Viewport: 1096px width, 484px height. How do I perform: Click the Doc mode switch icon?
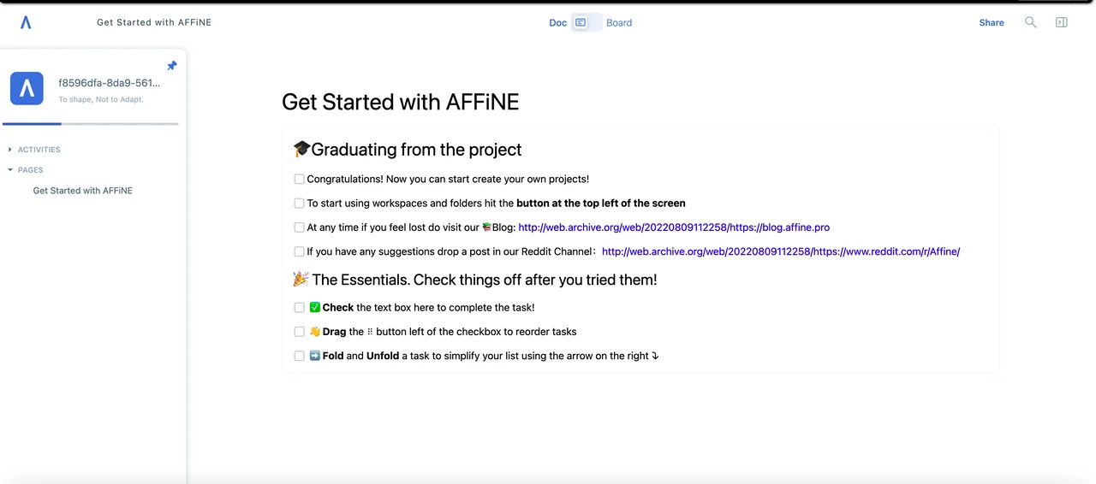click(581, 22)
